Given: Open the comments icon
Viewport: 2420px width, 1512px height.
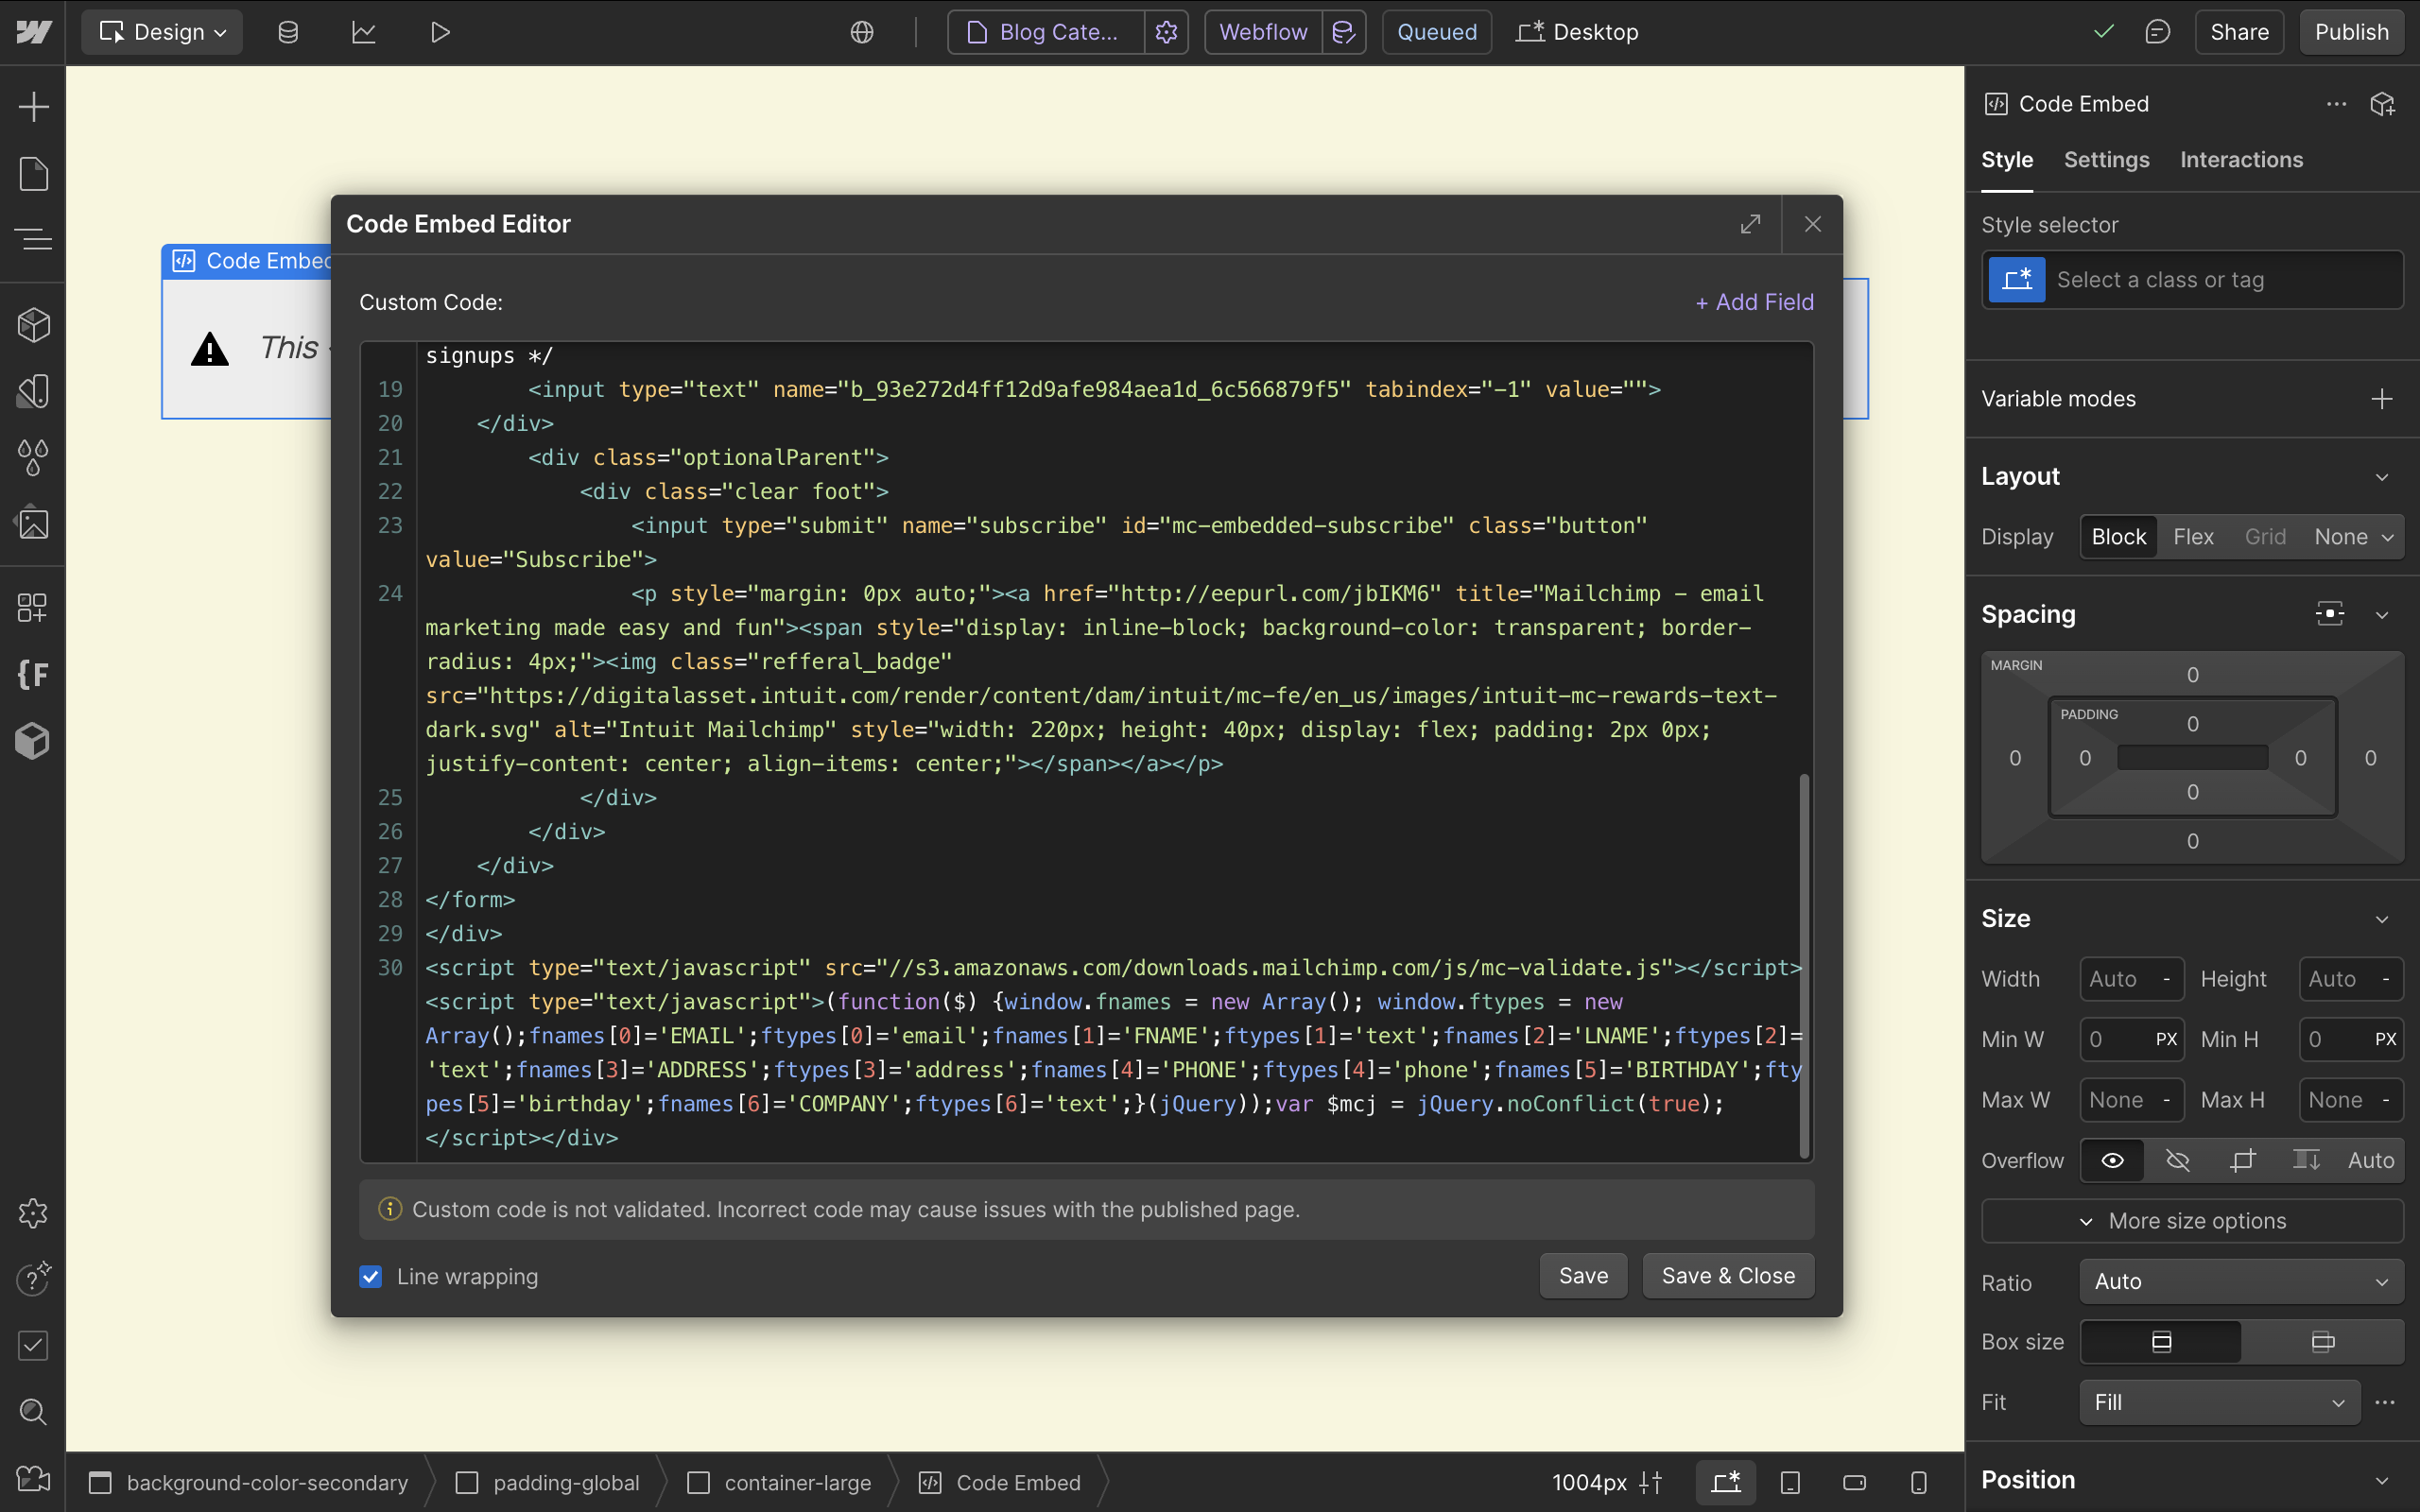Looking at the screenshot, I should (2157, 32).
